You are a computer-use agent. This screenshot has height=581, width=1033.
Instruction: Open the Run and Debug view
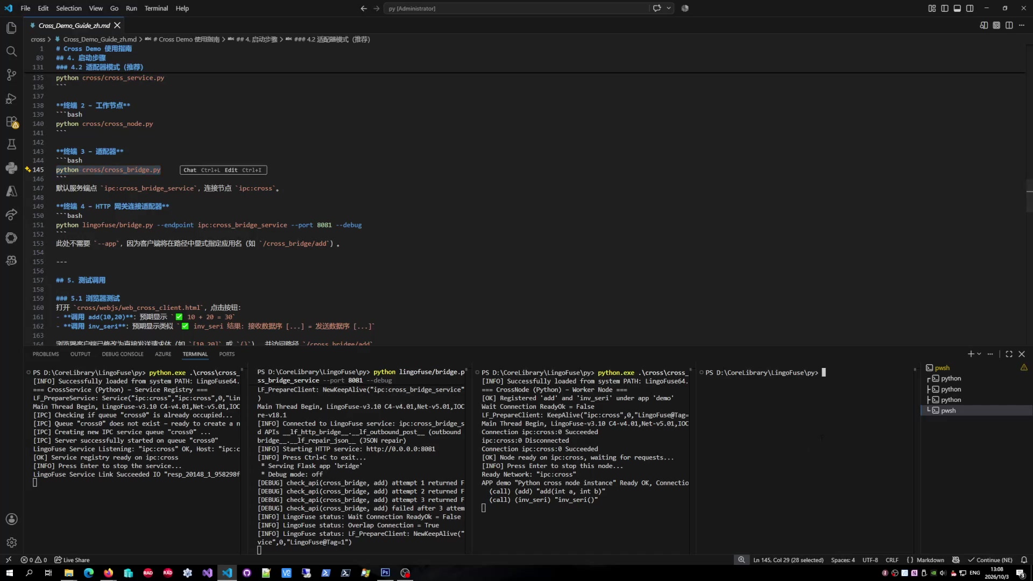11,98
